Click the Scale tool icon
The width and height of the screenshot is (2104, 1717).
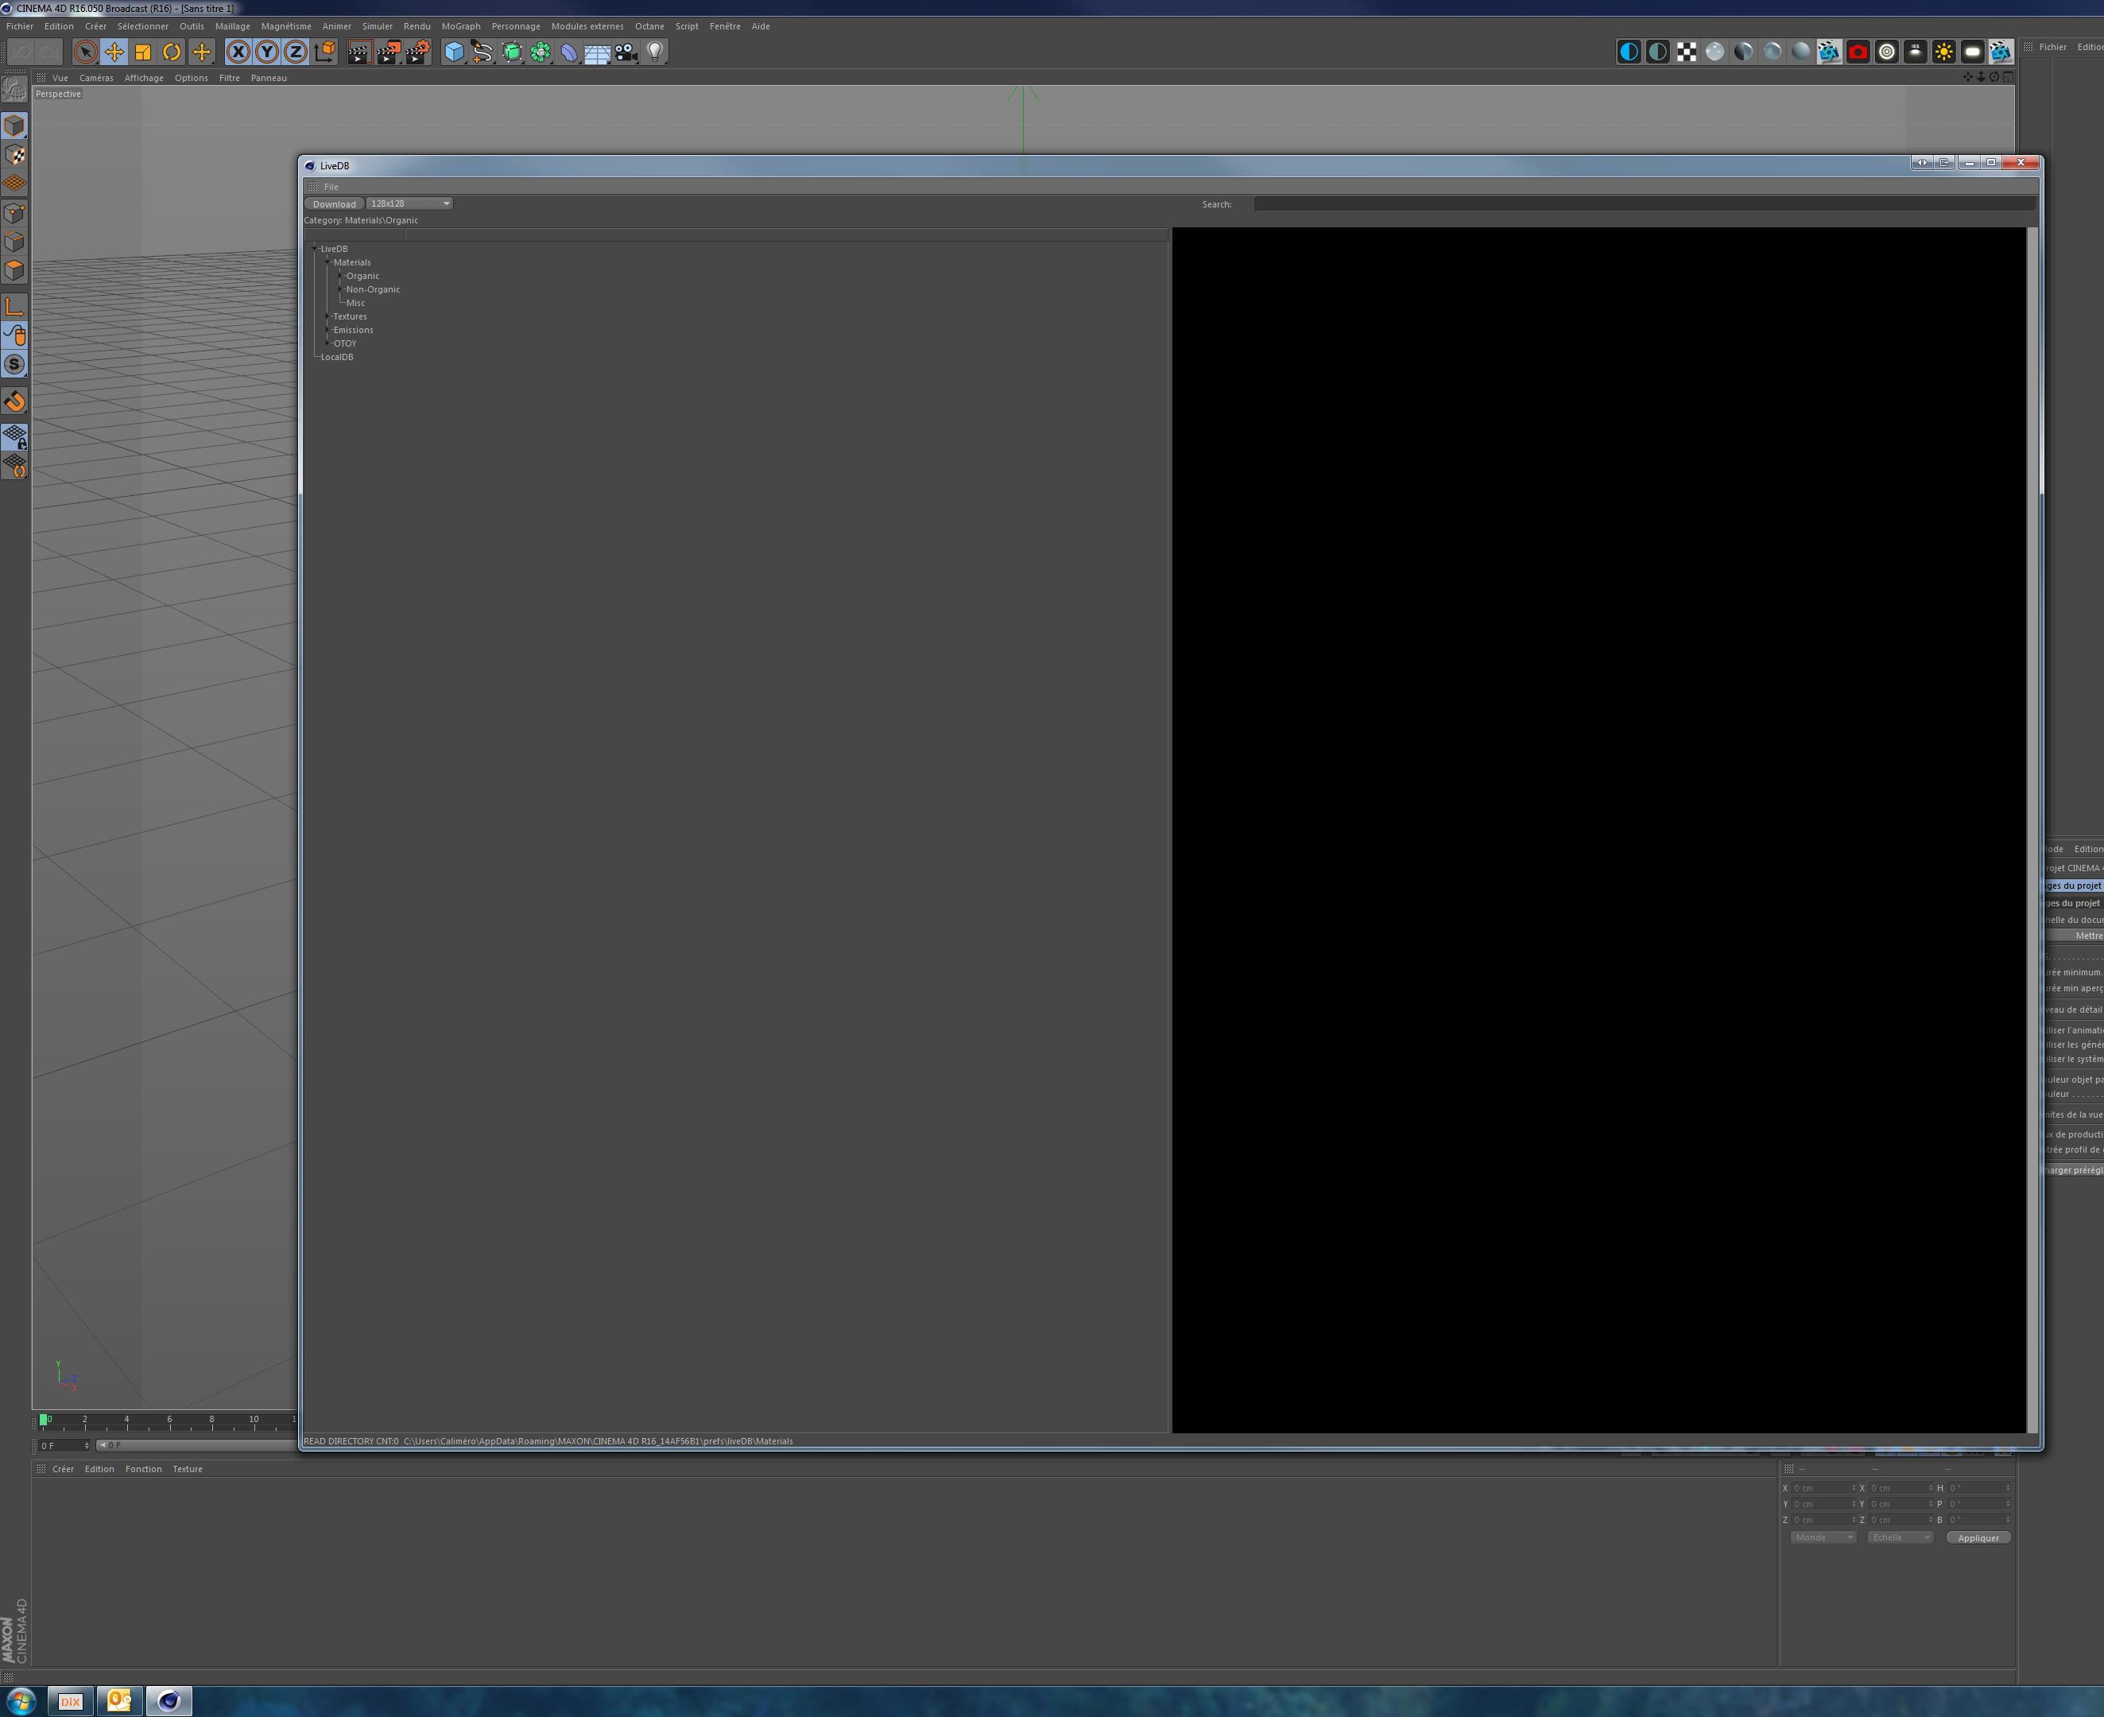tap(143, 52)
